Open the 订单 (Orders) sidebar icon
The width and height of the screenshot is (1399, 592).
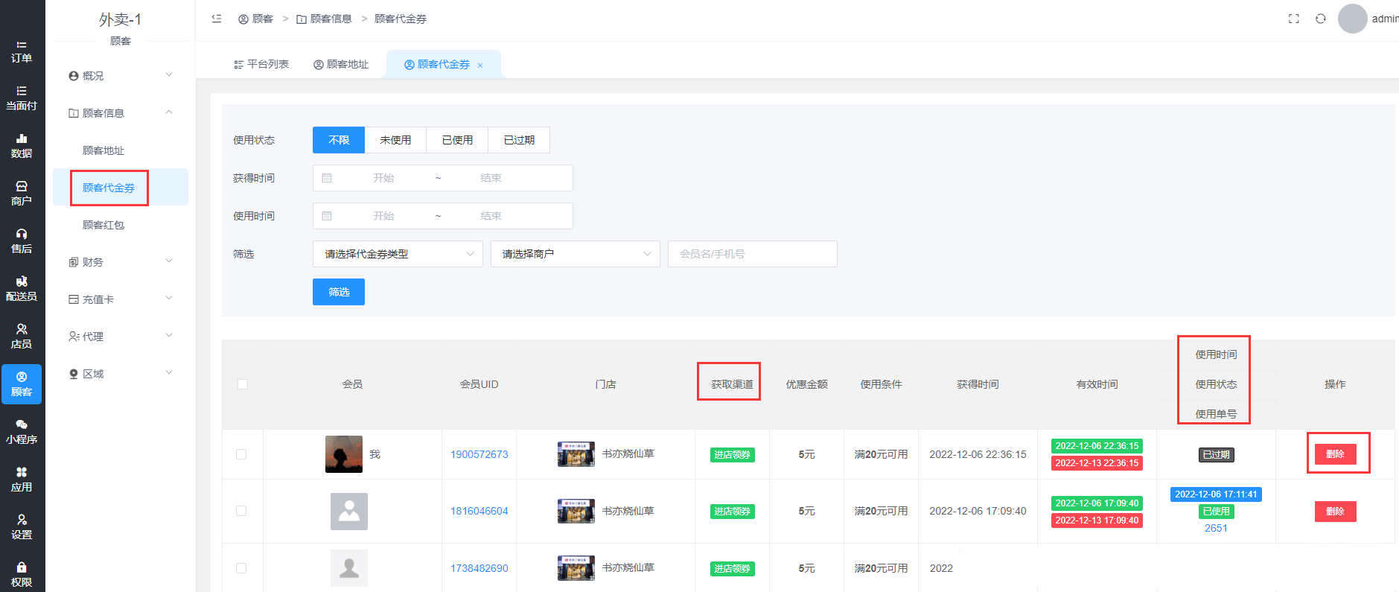[22, 51]
